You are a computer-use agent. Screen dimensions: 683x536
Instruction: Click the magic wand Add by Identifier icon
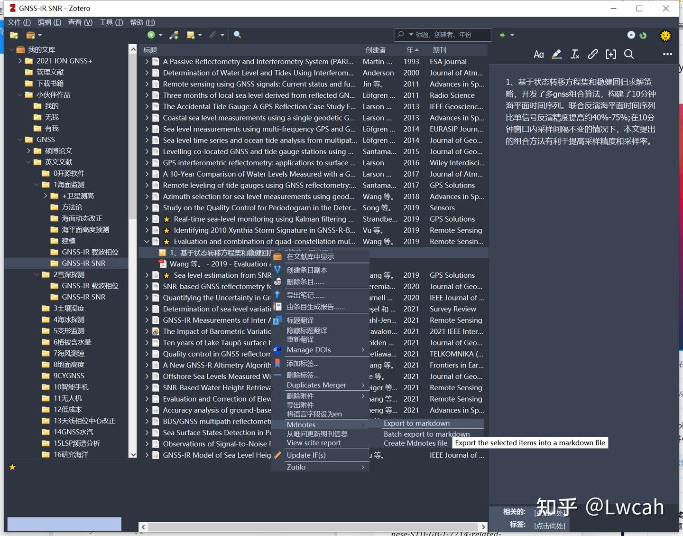click(174, 35)
